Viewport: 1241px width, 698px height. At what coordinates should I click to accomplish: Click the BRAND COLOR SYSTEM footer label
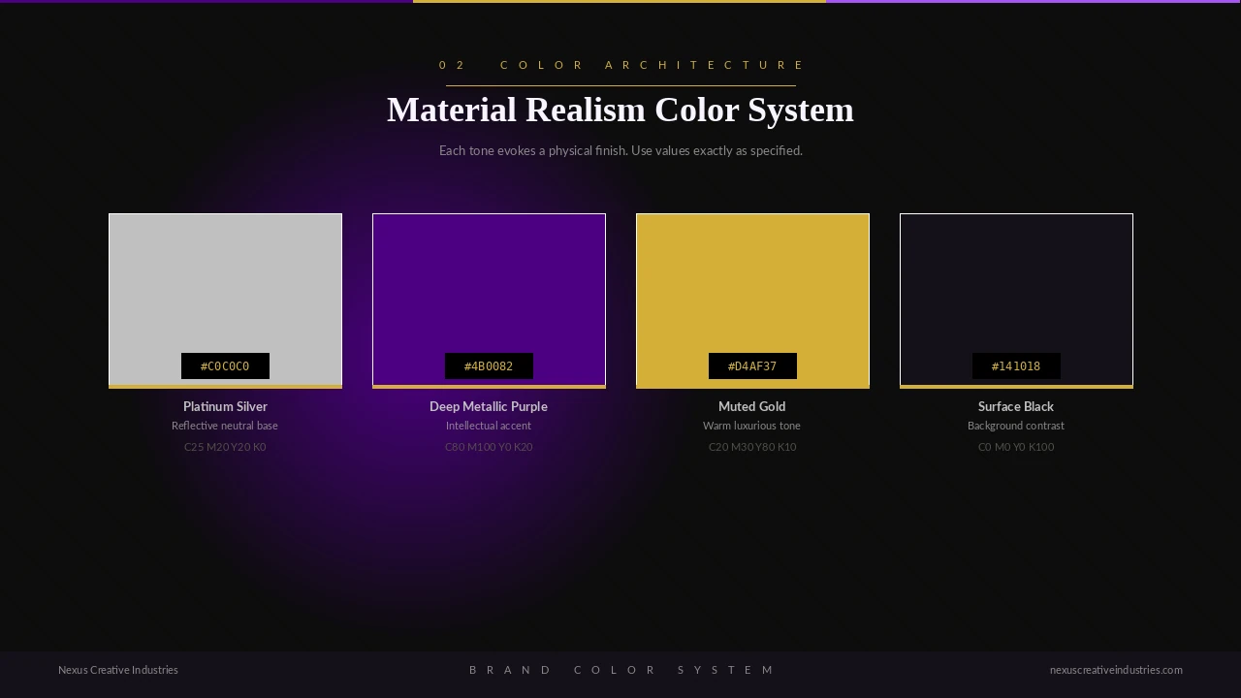[620, 670]
